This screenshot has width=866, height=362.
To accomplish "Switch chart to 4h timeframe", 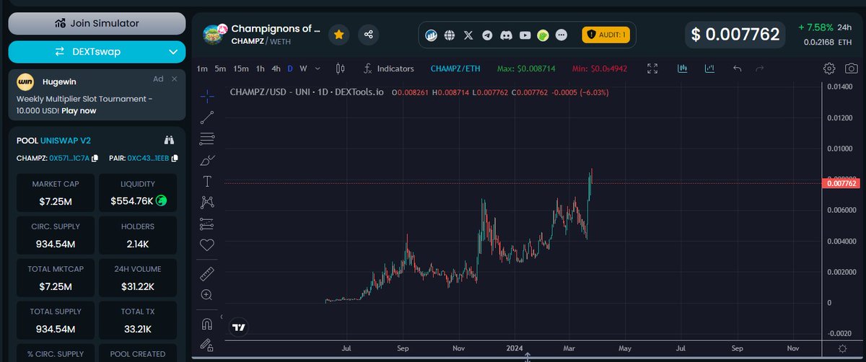I will pyautogui.click(x=276, y=69).
